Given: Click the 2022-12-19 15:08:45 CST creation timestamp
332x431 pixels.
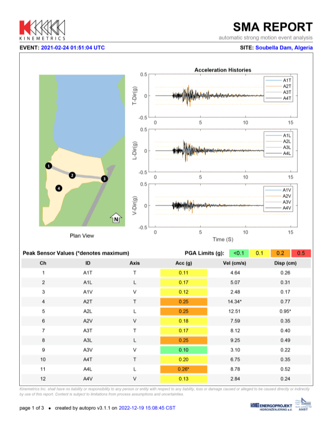Looking at the screenshot, I should click(x=147, y=408).
